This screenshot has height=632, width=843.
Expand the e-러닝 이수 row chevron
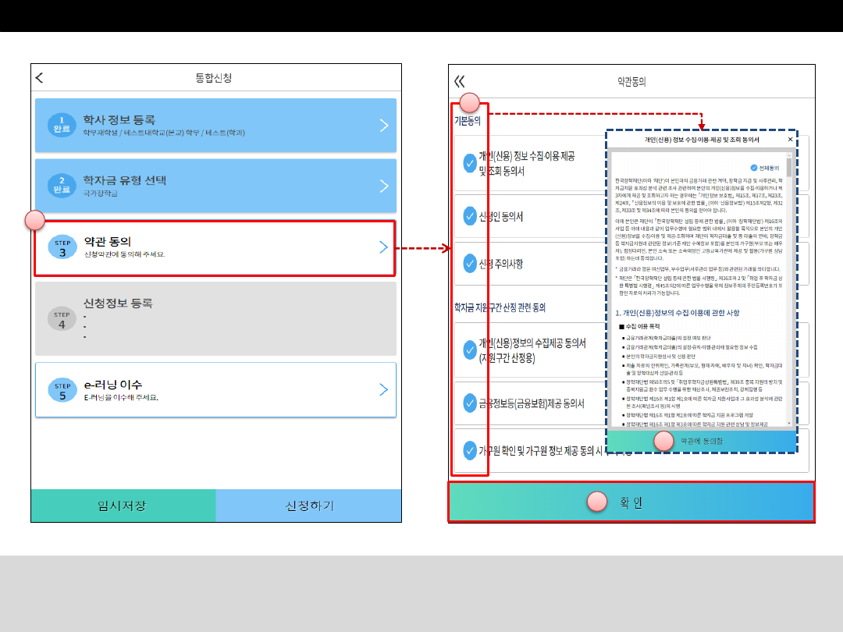click(x=383, y=389)
